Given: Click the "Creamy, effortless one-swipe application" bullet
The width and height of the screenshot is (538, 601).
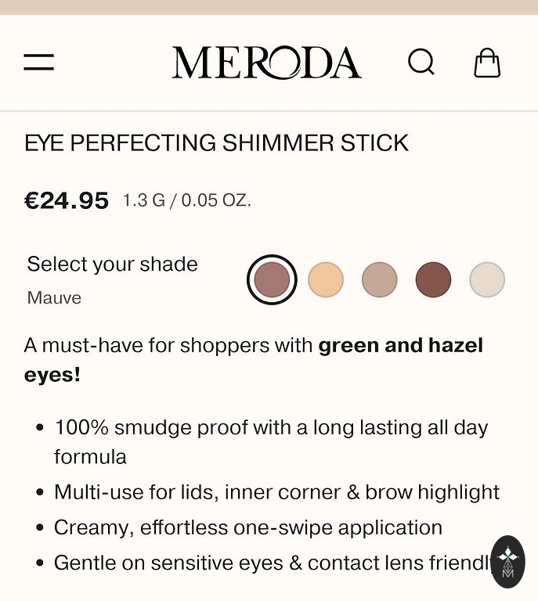Looking at the screenshot, I should coord(247,527).
